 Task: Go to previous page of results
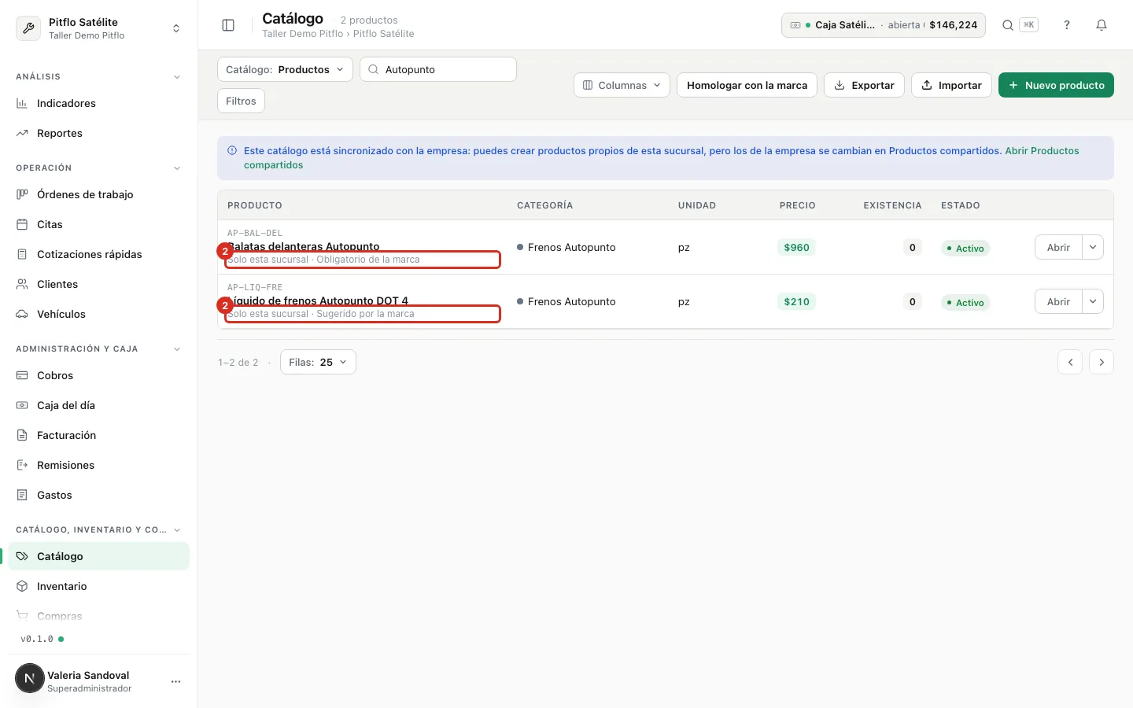pyautogui.click(x=1070, y=362)
